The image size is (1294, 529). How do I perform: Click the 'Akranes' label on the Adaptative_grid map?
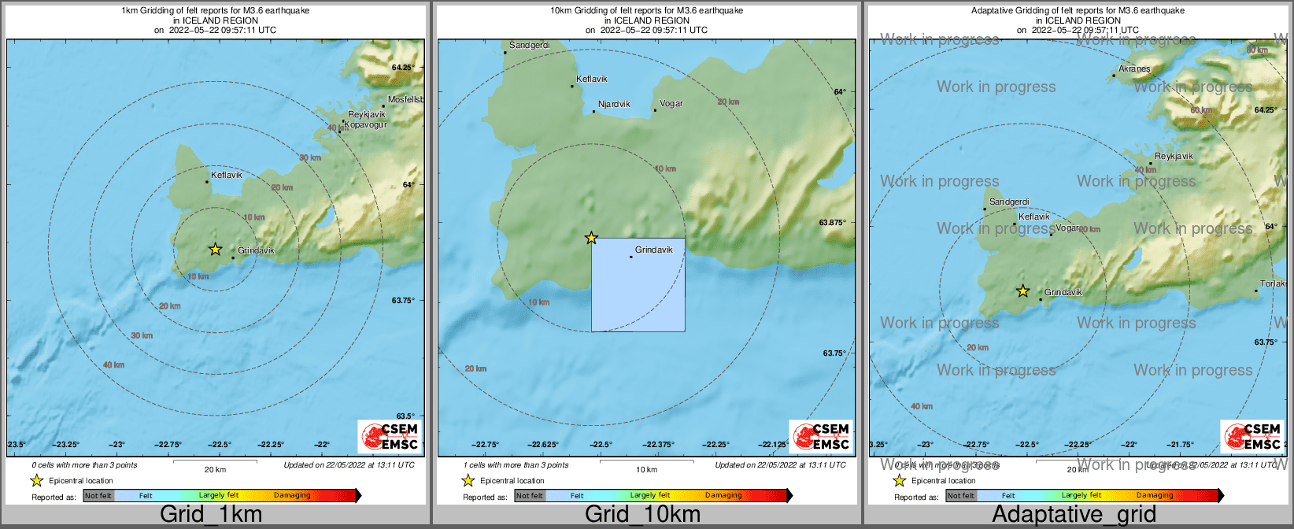(x=1134, y=68)
